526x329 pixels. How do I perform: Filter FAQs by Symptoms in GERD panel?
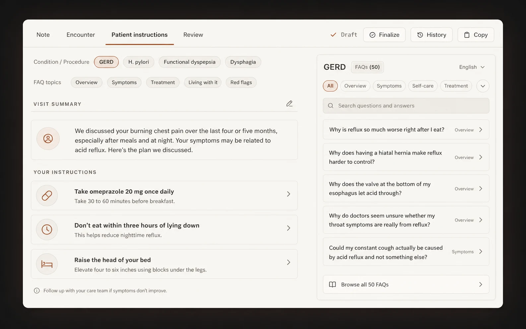coord(389,86)
